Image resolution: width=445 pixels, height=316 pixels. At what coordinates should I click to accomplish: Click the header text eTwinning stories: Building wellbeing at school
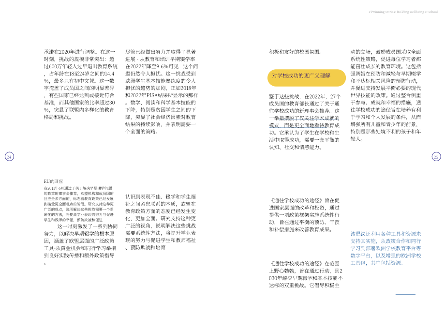click(403, 12)
